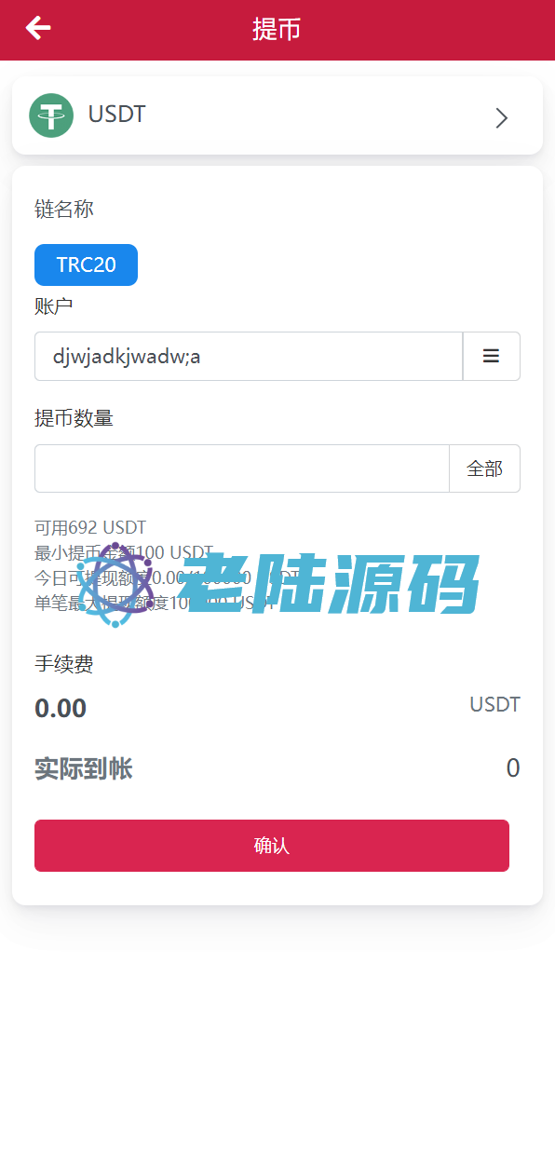This screenshot has height=1167, width=555.
Task: Expand currency selection chevron
Action: click(x=502, y=117)
